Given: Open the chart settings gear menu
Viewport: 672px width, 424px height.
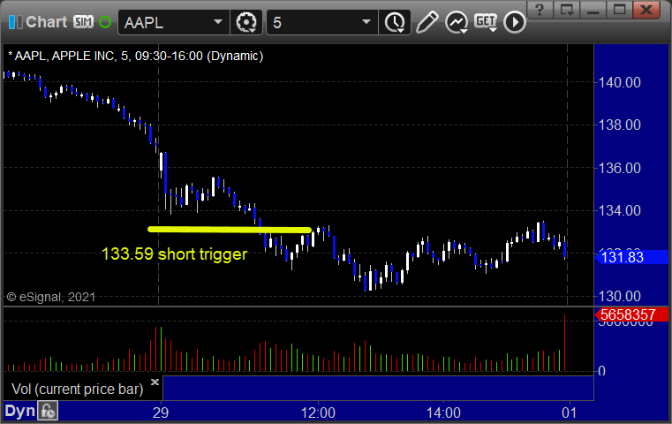Looking at the screenshot, I should click(246, 22).
